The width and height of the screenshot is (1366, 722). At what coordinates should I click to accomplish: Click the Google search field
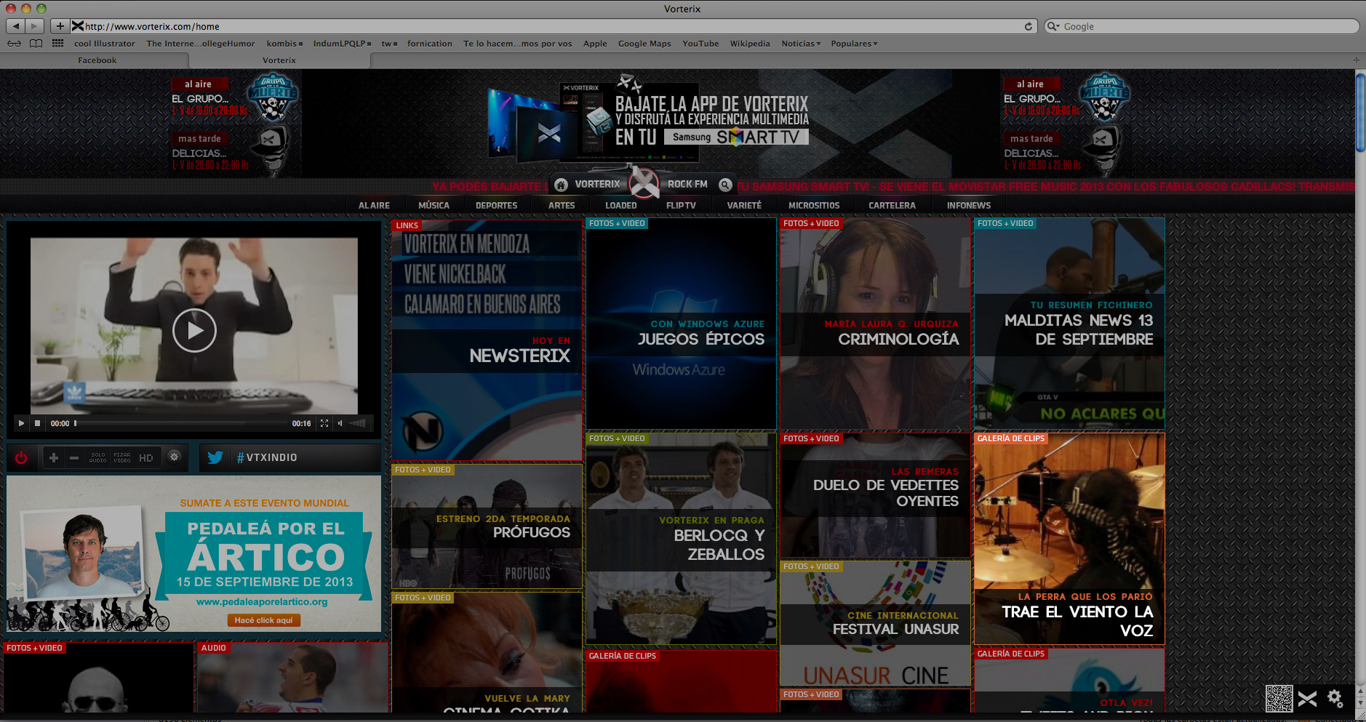point(1202,26)
